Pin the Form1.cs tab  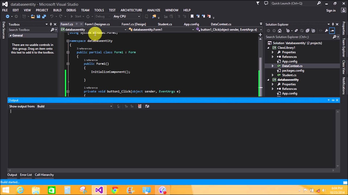[76, 24]
